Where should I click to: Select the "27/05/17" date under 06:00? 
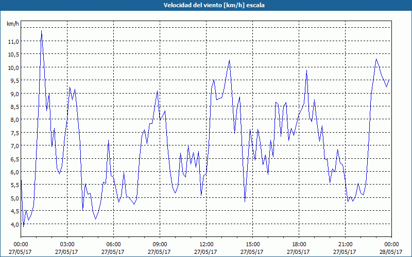113,252
